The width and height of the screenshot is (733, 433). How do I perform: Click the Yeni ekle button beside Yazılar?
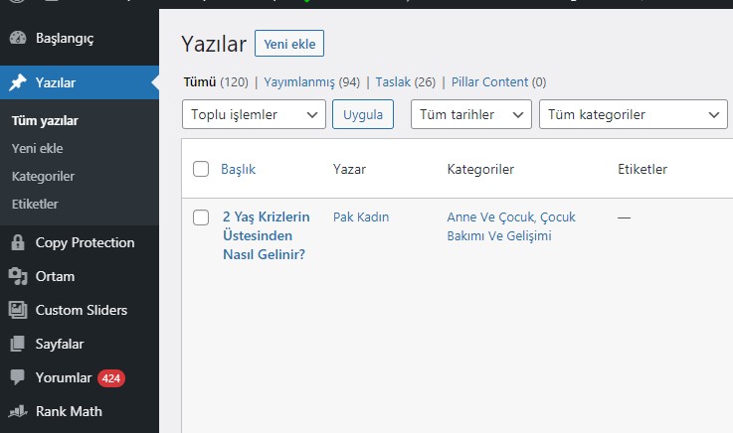point(289,44)
